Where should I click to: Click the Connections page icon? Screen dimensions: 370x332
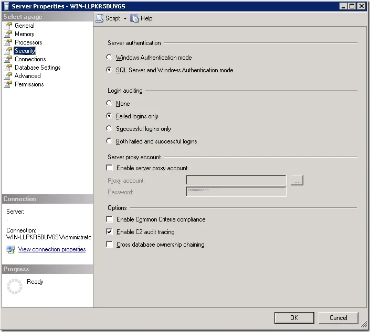coord(8,59)
